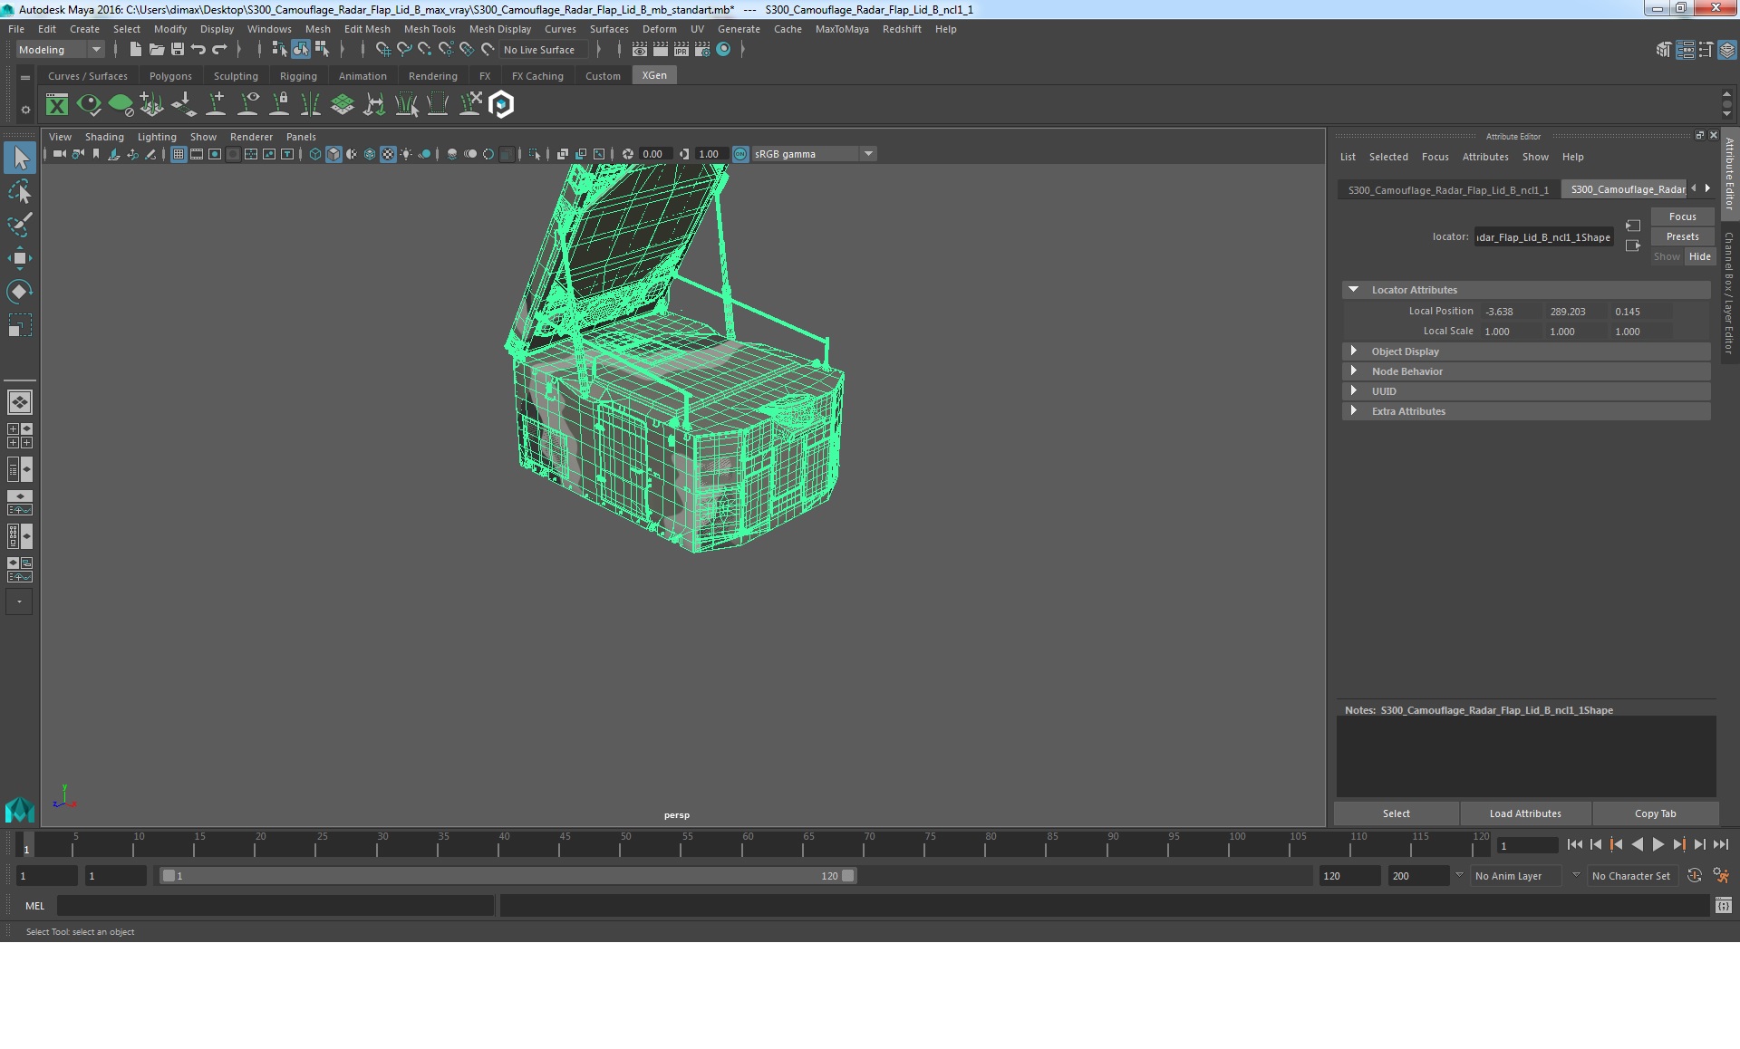1740x1049 pixels.
Task: Select the S300_Camouflage_Radar_Flap_Lid_B_ncl1_1 node tab
Action: tap(1448, 190)
